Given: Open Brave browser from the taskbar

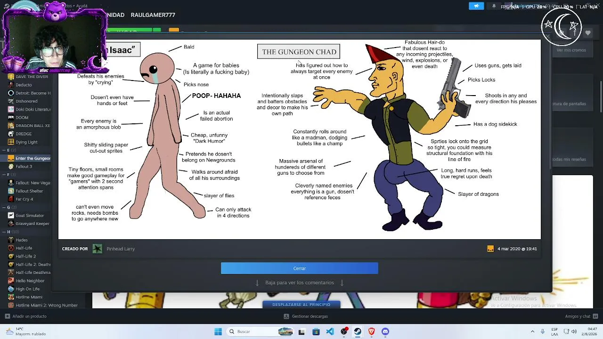Looking at the screenshot, I should click(371, 331).
